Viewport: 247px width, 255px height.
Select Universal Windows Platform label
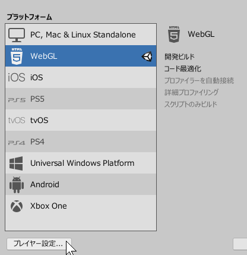pos(83,163)
